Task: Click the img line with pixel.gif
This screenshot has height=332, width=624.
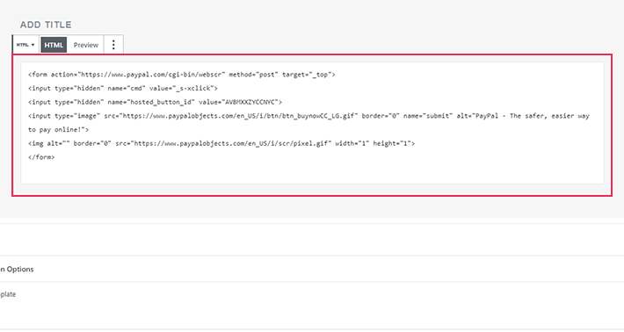Action: click(x=221, y=143)
